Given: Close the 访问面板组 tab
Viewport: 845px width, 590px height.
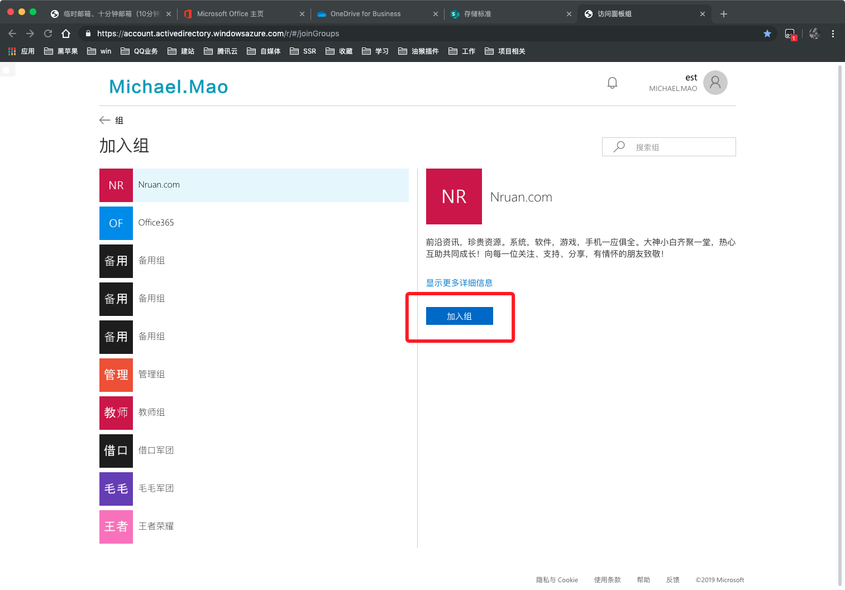Looking at the screenshot, I should click(x=703, y=14).
